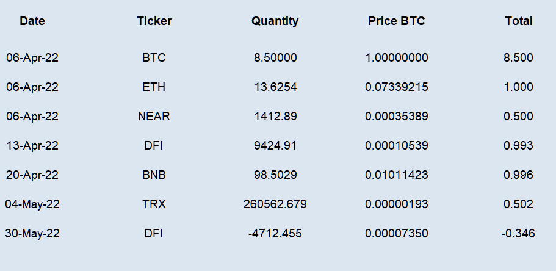Click quantity value -4712.455
This screenshot has height=271, width=556.
point(275,233)
